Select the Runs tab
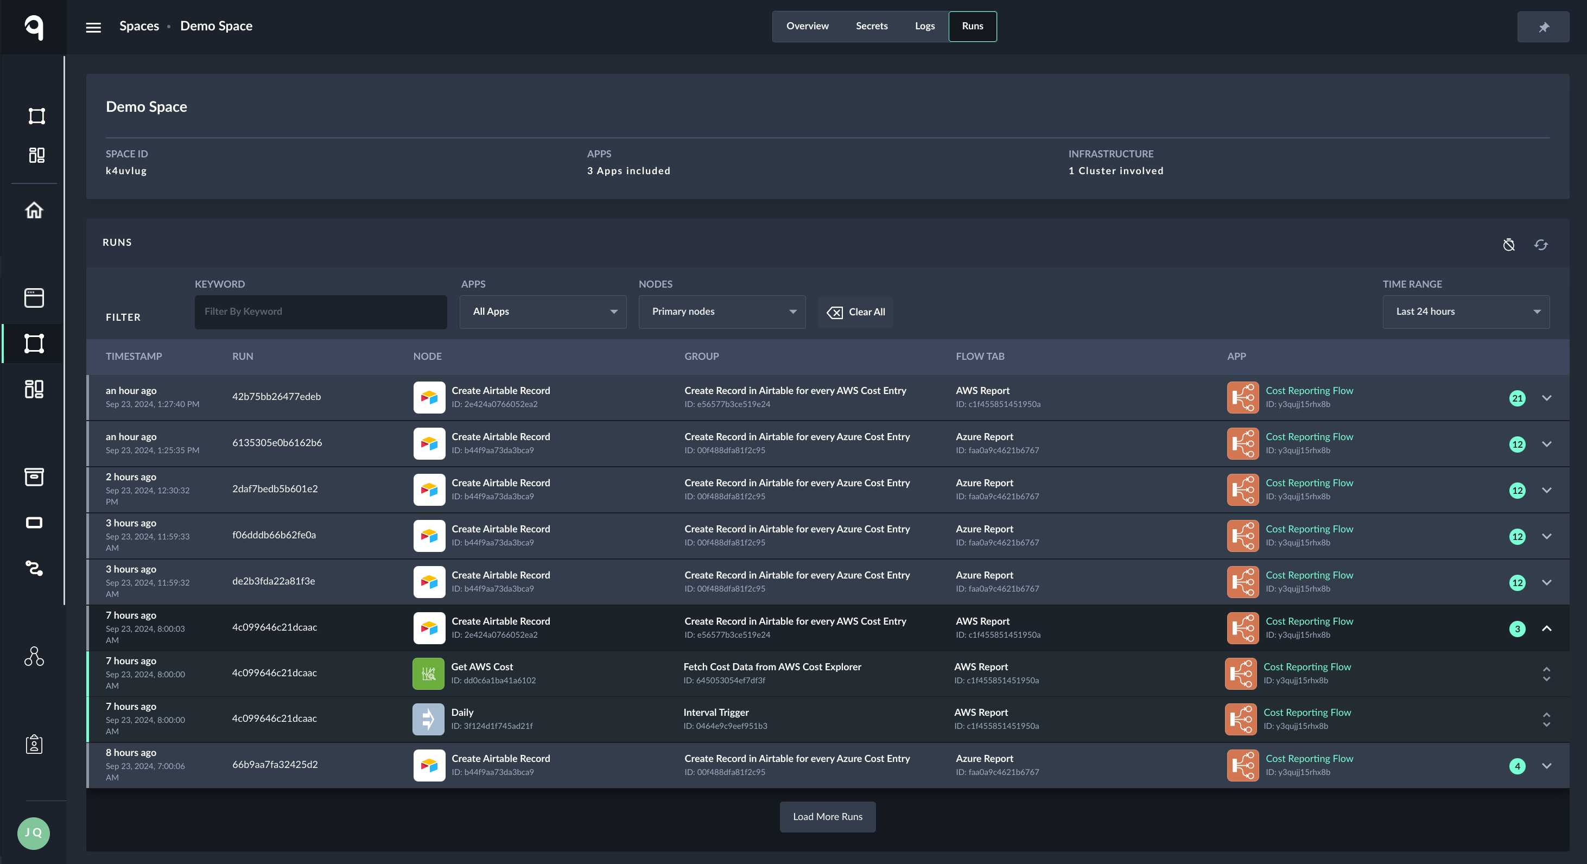 [x=972, y=26]
